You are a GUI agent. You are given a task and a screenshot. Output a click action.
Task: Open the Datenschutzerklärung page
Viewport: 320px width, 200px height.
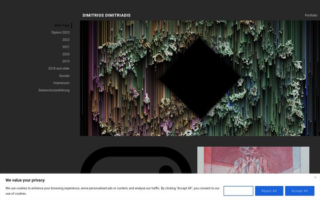pos(54,90)
